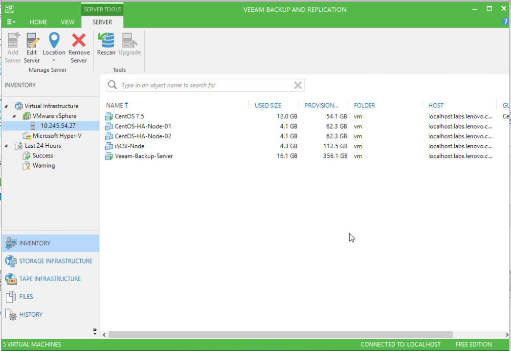Image resolution: width=511 pixels, height=351 pixels.
Task: Collapse the Last 24 Hours tree node
Action: point(6,146)
